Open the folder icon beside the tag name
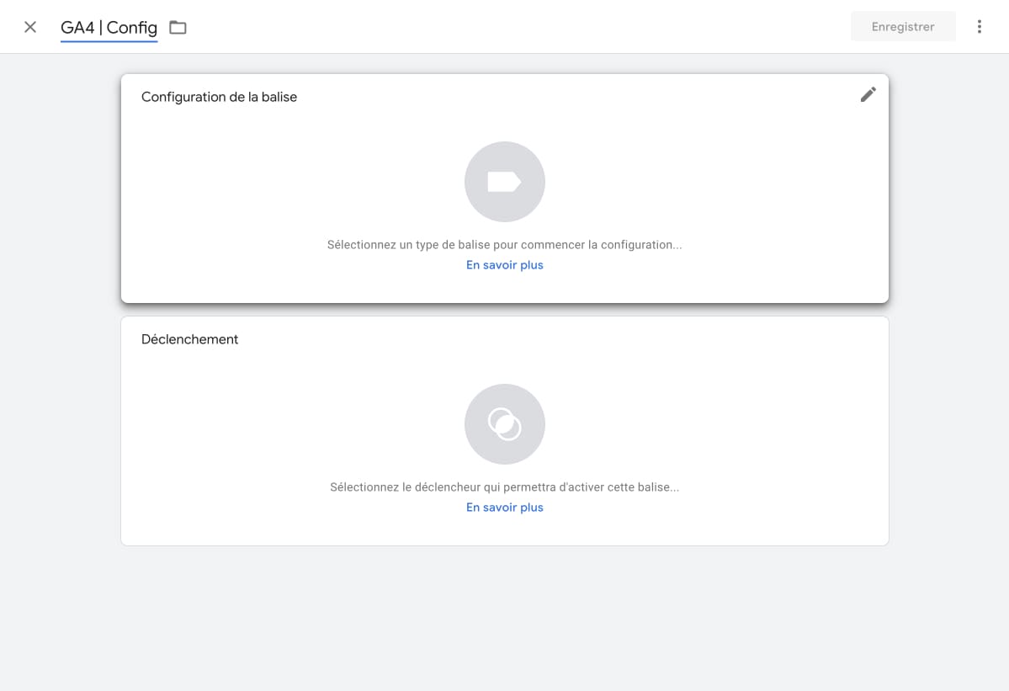 pos(178,27)
